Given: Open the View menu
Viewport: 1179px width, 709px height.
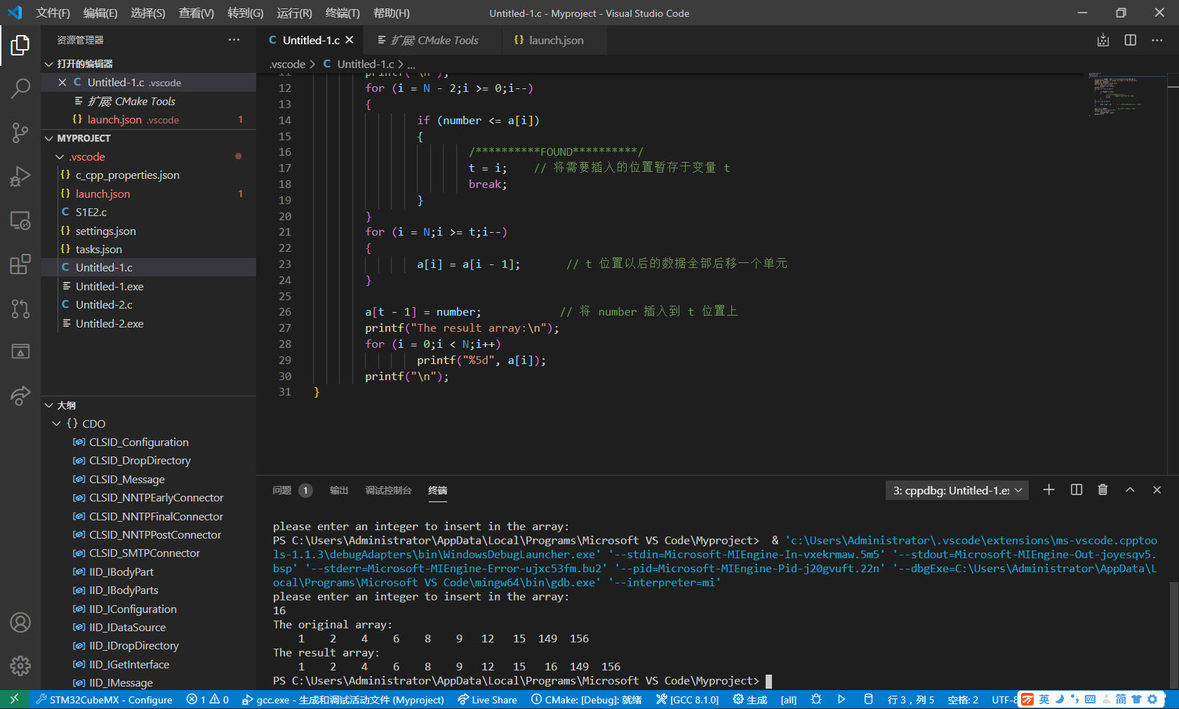Looking at the screenshot, I should point(196,13).
